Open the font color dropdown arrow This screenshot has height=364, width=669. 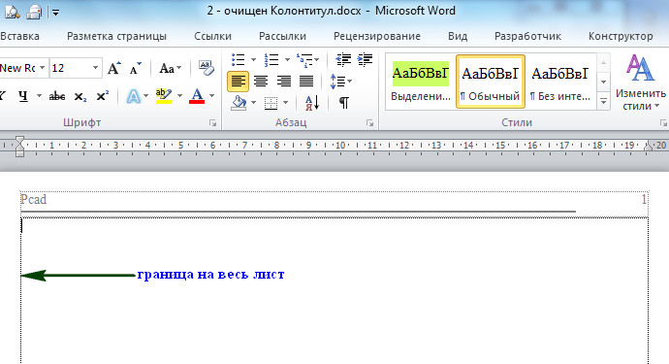tap(212, 96)
